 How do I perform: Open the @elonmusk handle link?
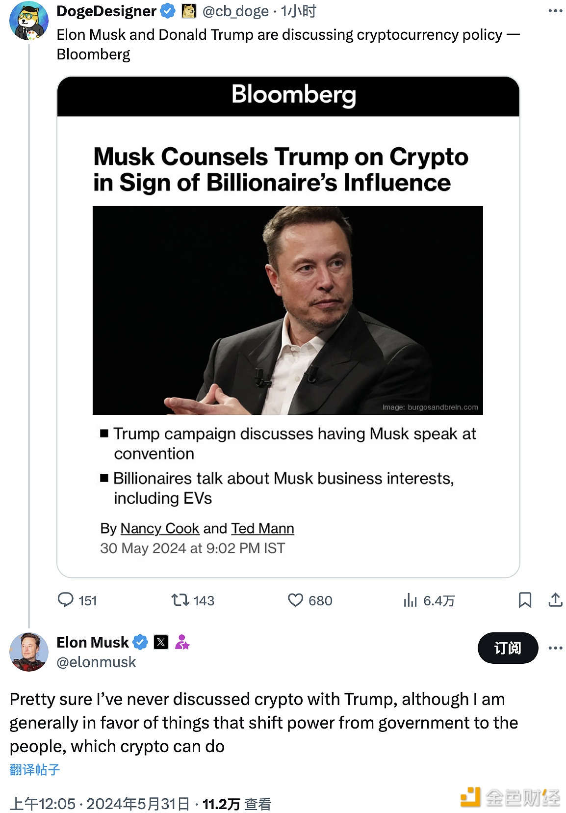pyautogui.click(x=96, y=662)
